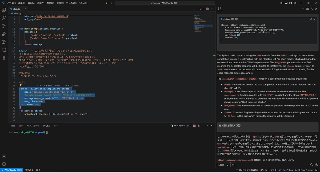Go forward using the title bar arrow
This screenshot has height=173, width=320.
click(x=111, y=3)
